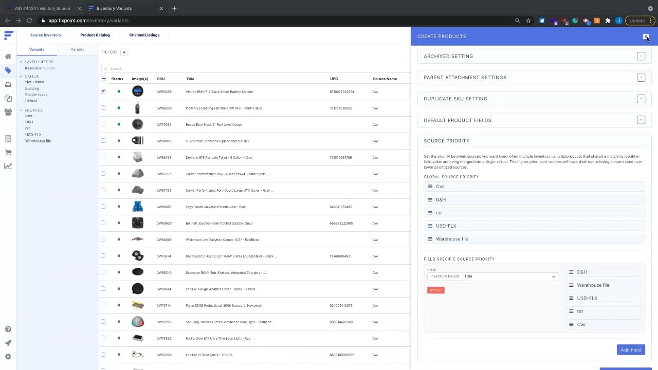Click the rocket launch sidebar icon
The image size is (658, 370).
click(x=8, y=343)
